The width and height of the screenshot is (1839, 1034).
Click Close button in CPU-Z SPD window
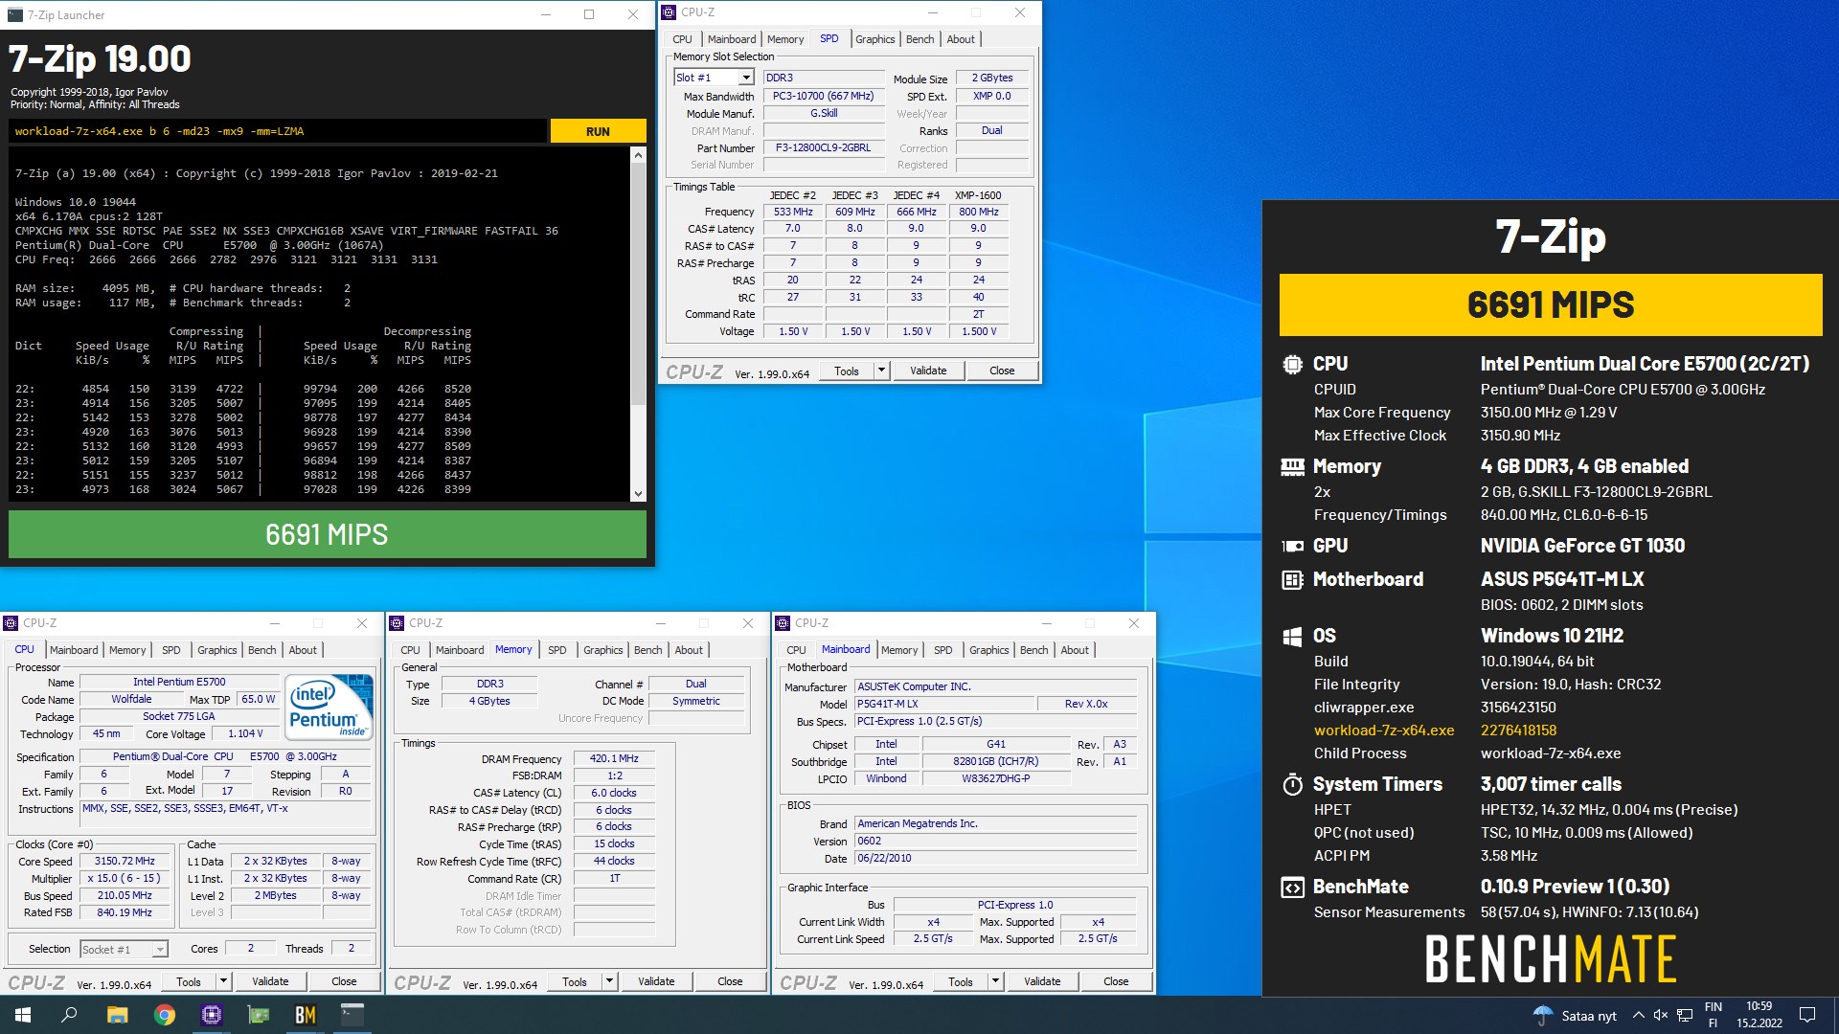(1002, 371)
